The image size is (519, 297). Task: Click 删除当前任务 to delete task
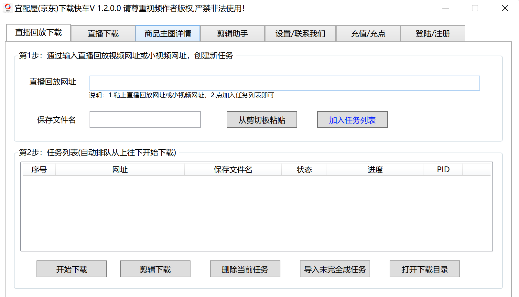[245, 269]
